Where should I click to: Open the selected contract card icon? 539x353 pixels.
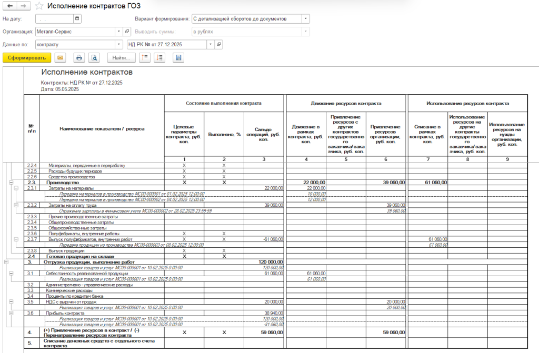[218, 44]
